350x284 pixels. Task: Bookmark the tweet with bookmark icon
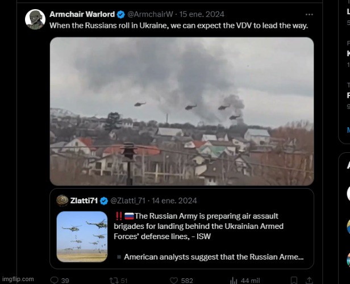[x=294, y=280]
